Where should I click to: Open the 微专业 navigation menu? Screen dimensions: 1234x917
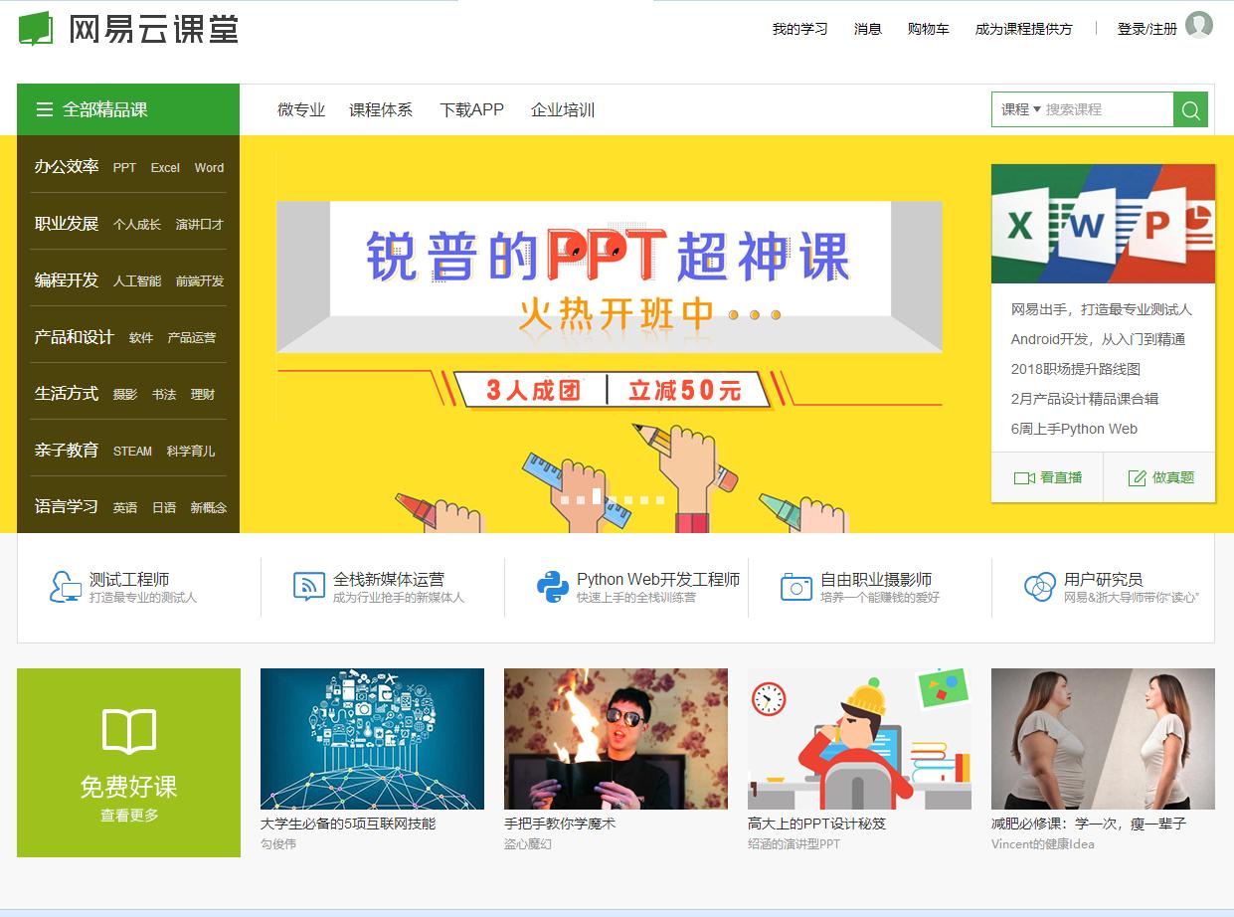pos(301,109)
